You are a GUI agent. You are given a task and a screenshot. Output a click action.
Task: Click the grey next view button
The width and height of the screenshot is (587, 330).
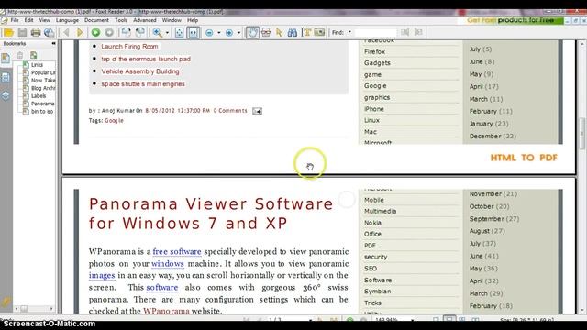[x=109, y=33]
